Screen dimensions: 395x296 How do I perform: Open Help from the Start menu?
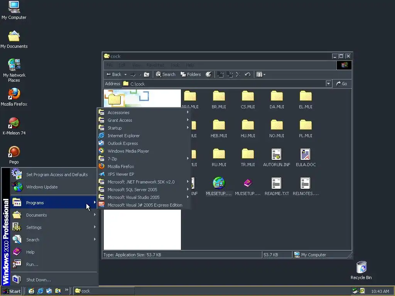click(54, 252)
